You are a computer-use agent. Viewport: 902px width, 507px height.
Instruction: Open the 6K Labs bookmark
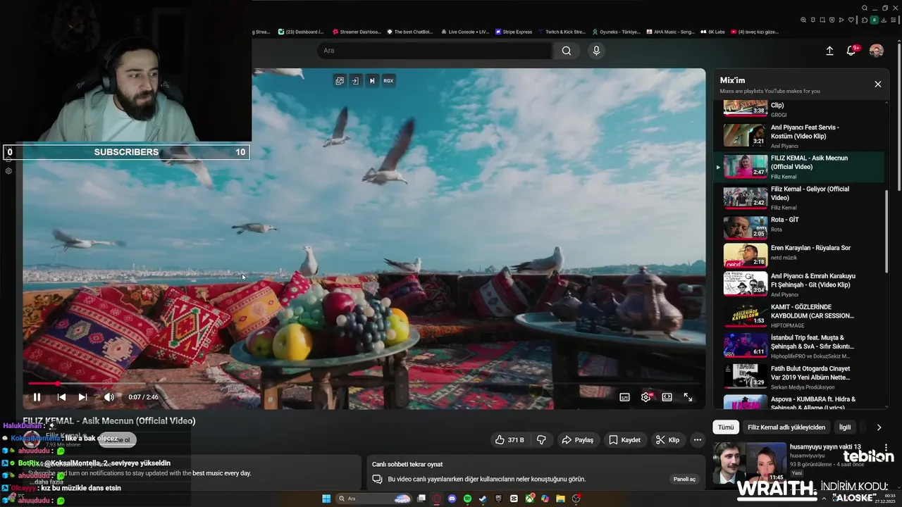pyautogui.click(x=712, y=32)
